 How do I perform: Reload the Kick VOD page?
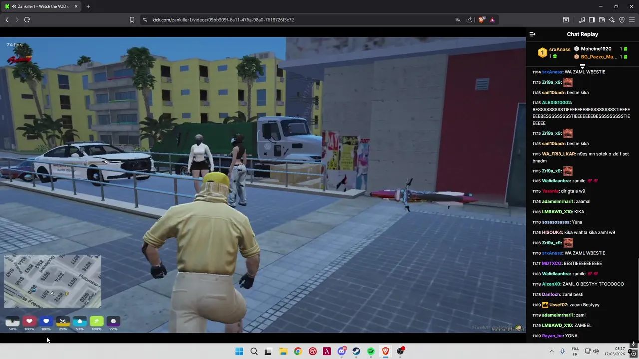click(27, 20)
